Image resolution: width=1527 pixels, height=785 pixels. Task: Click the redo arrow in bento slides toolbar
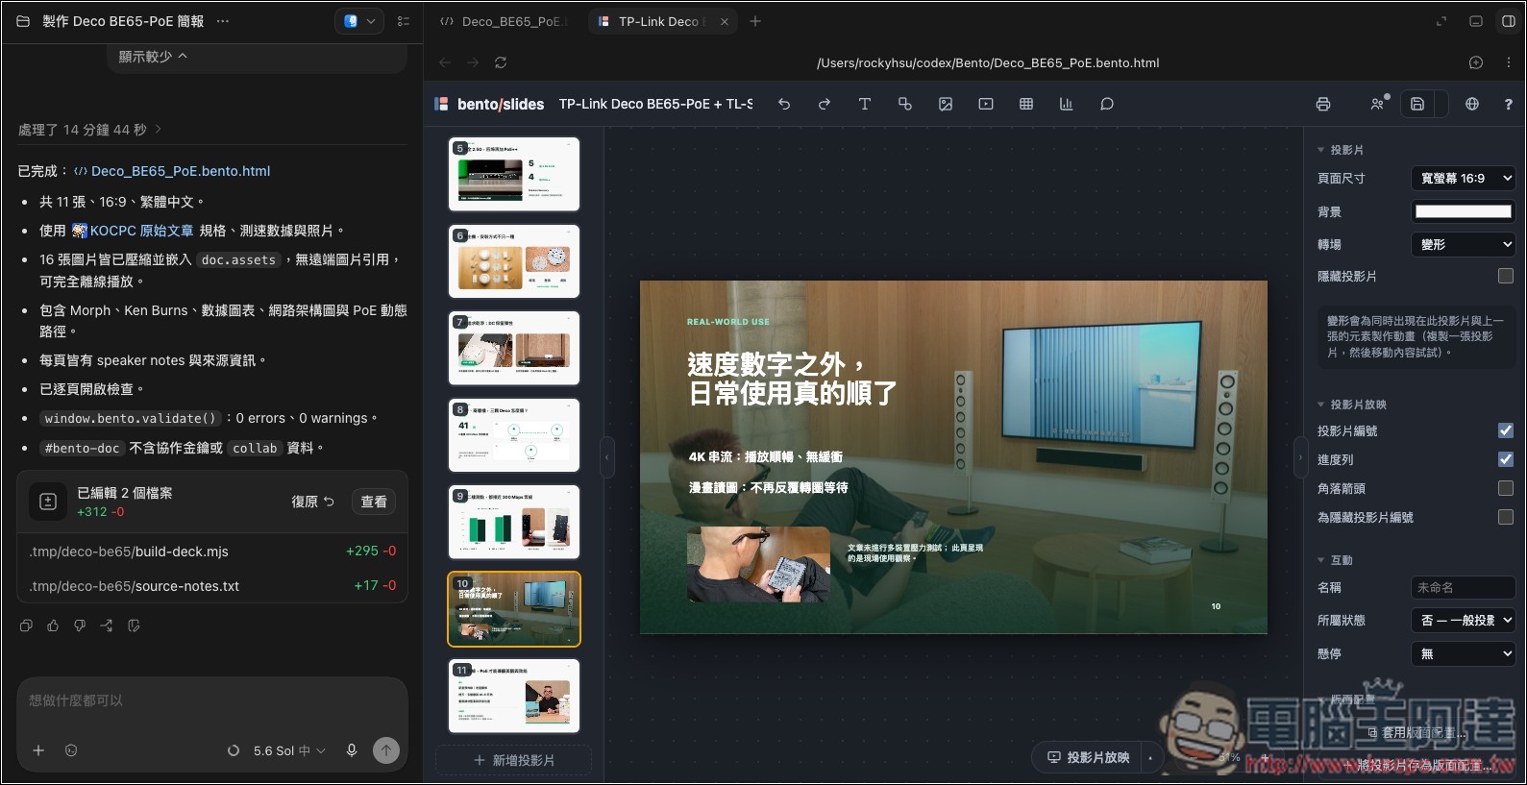tap(825, 104)
